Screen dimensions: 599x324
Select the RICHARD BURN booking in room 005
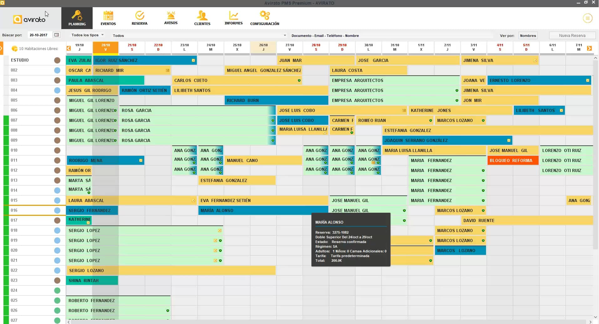[x=276, y=100]
